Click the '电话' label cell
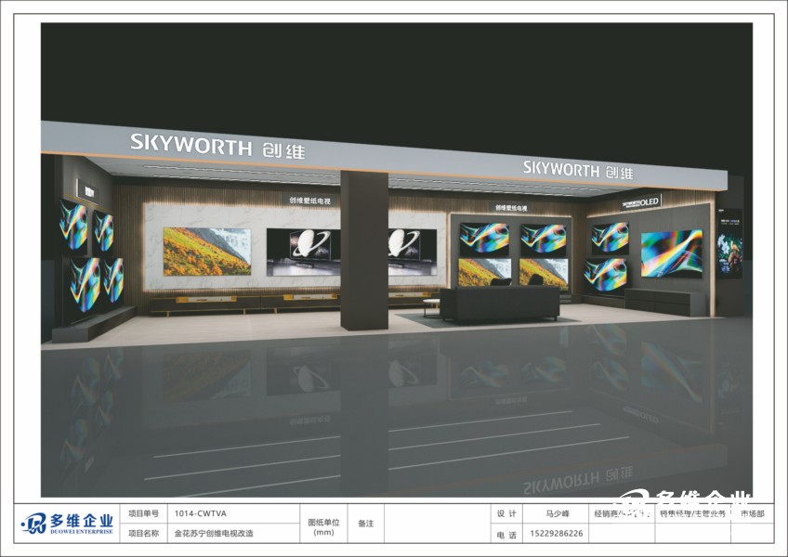 pyautogui.click(x=506, y=535)
